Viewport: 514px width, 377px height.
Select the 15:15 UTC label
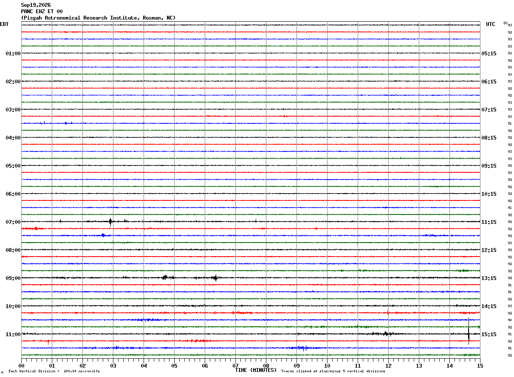(489, 334)
